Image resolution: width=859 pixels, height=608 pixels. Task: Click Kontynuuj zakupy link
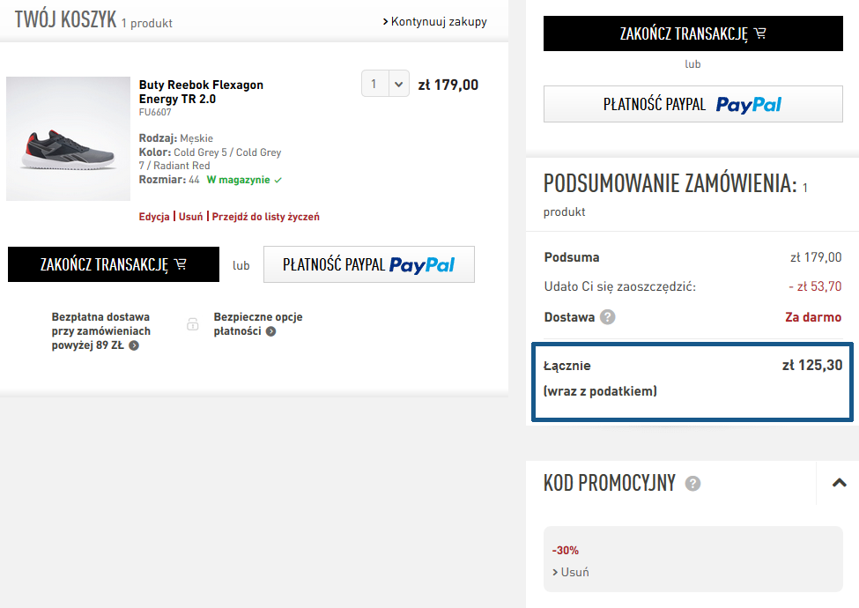[x=434, y=22]
